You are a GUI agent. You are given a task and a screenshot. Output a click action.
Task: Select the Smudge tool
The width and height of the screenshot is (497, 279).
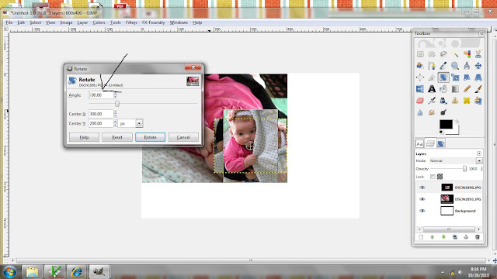[x=432, y=112]
